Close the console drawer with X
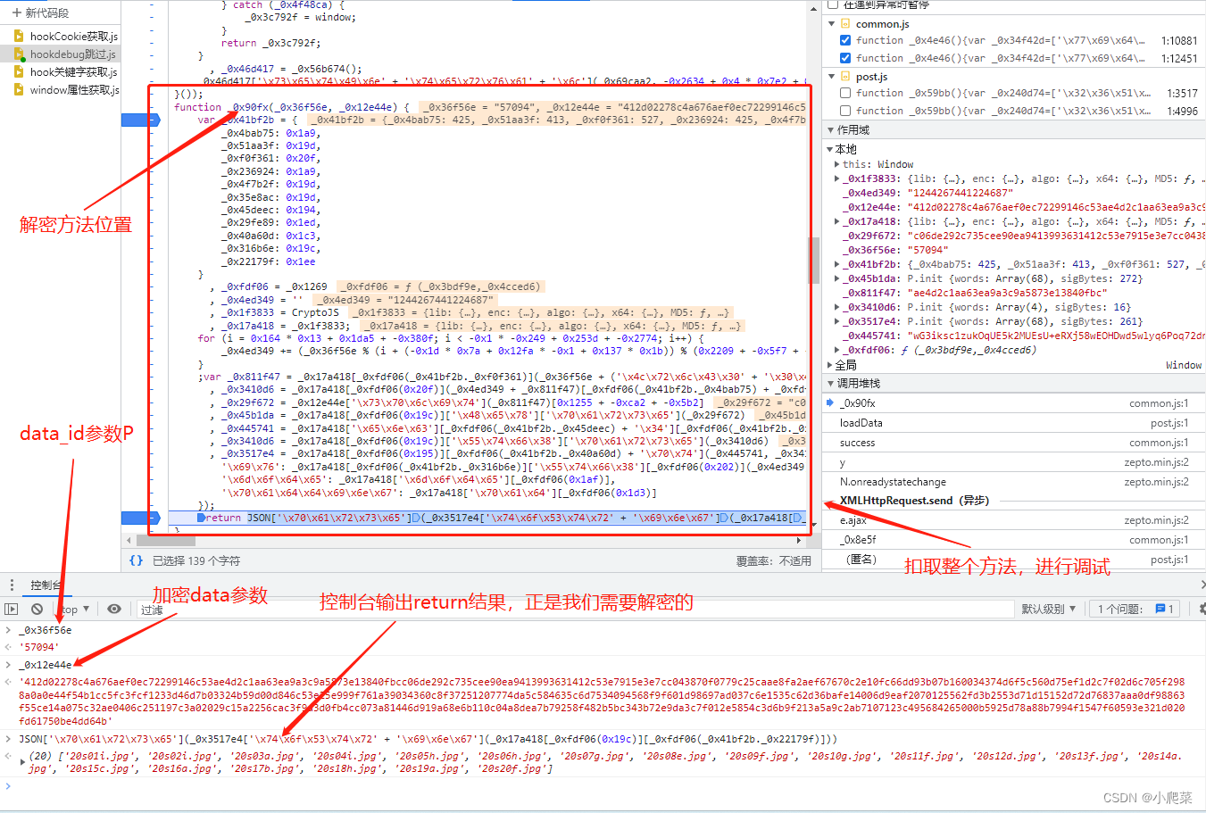The height and width of the screenshot is (813, 1206). (1202, 585)
